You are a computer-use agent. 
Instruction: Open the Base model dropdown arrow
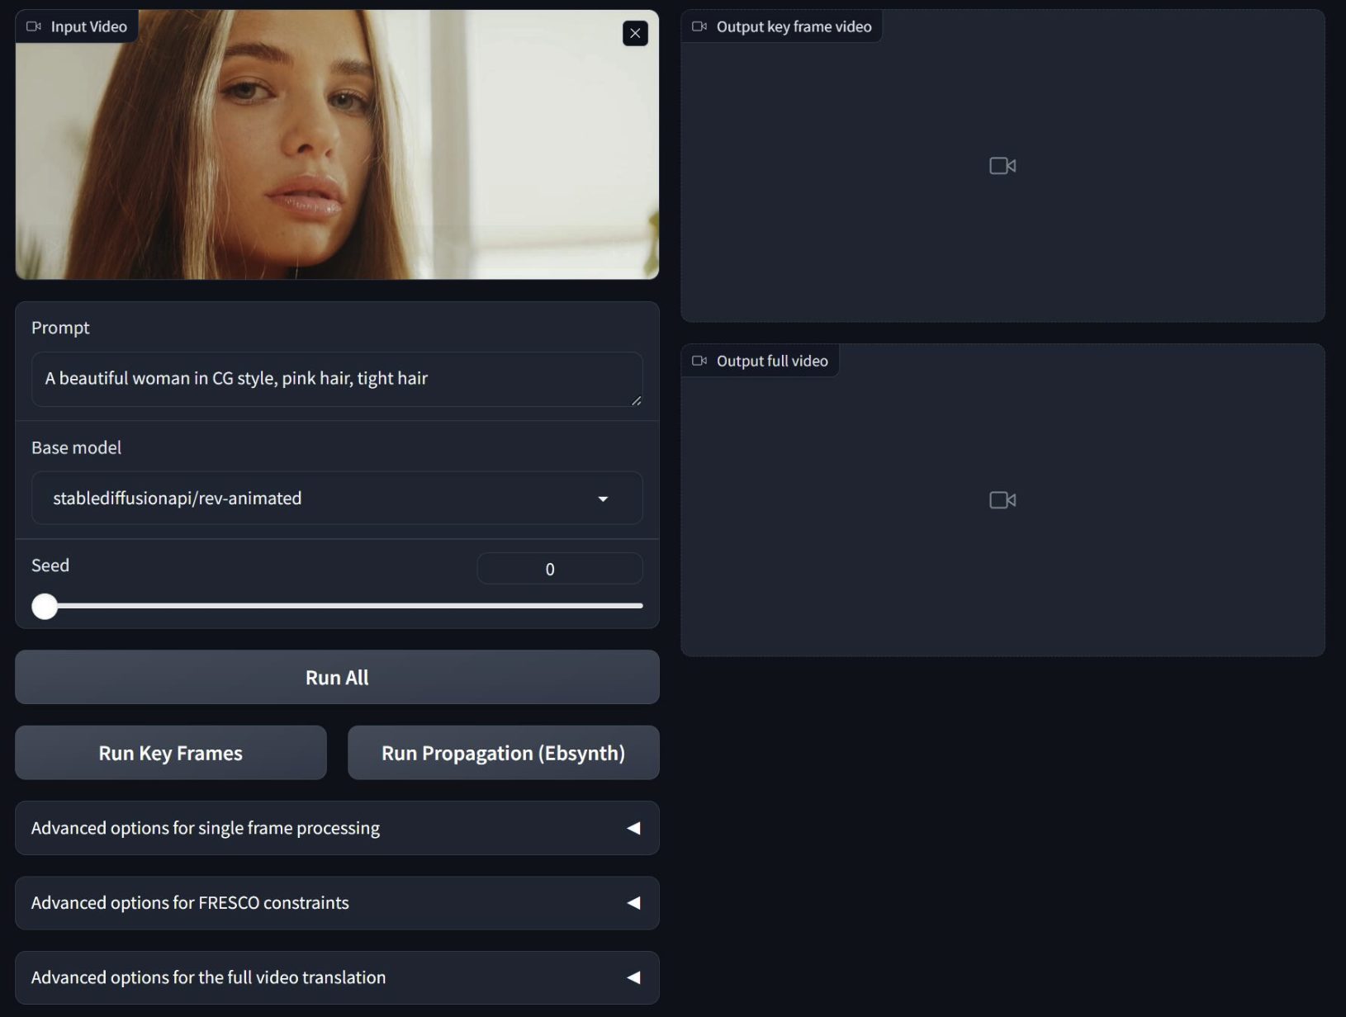pyautogui.click(x=603, y=499)
